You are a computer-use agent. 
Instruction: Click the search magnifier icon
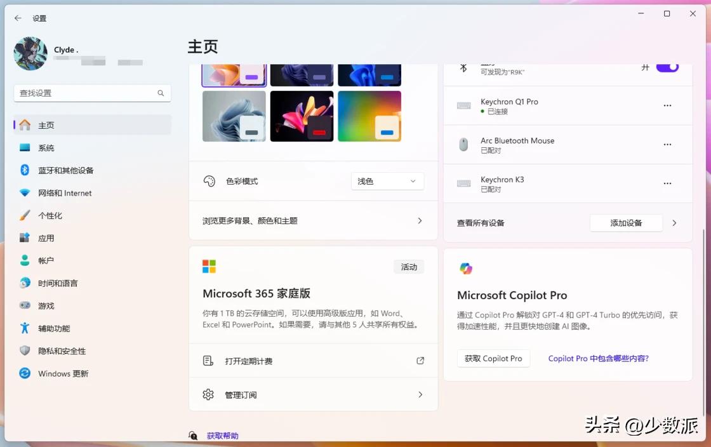pyautogui.click(x=161, y=93)
